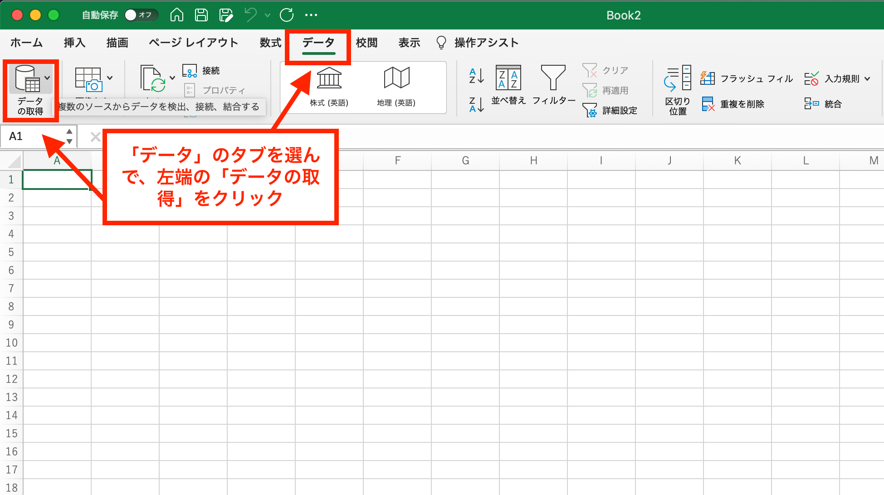Click the Geography (地理) data type icon

396,78
